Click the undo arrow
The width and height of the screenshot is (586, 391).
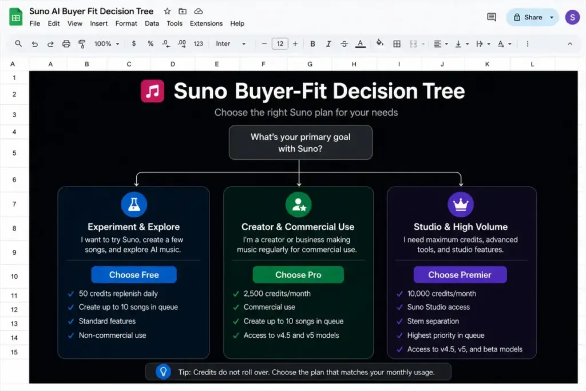[x=34, y=44]
